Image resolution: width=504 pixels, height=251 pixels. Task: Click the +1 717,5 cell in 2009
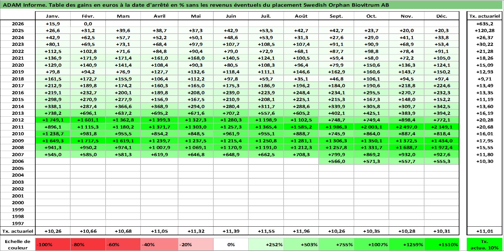pyautogui.click(x=88, y=141)
